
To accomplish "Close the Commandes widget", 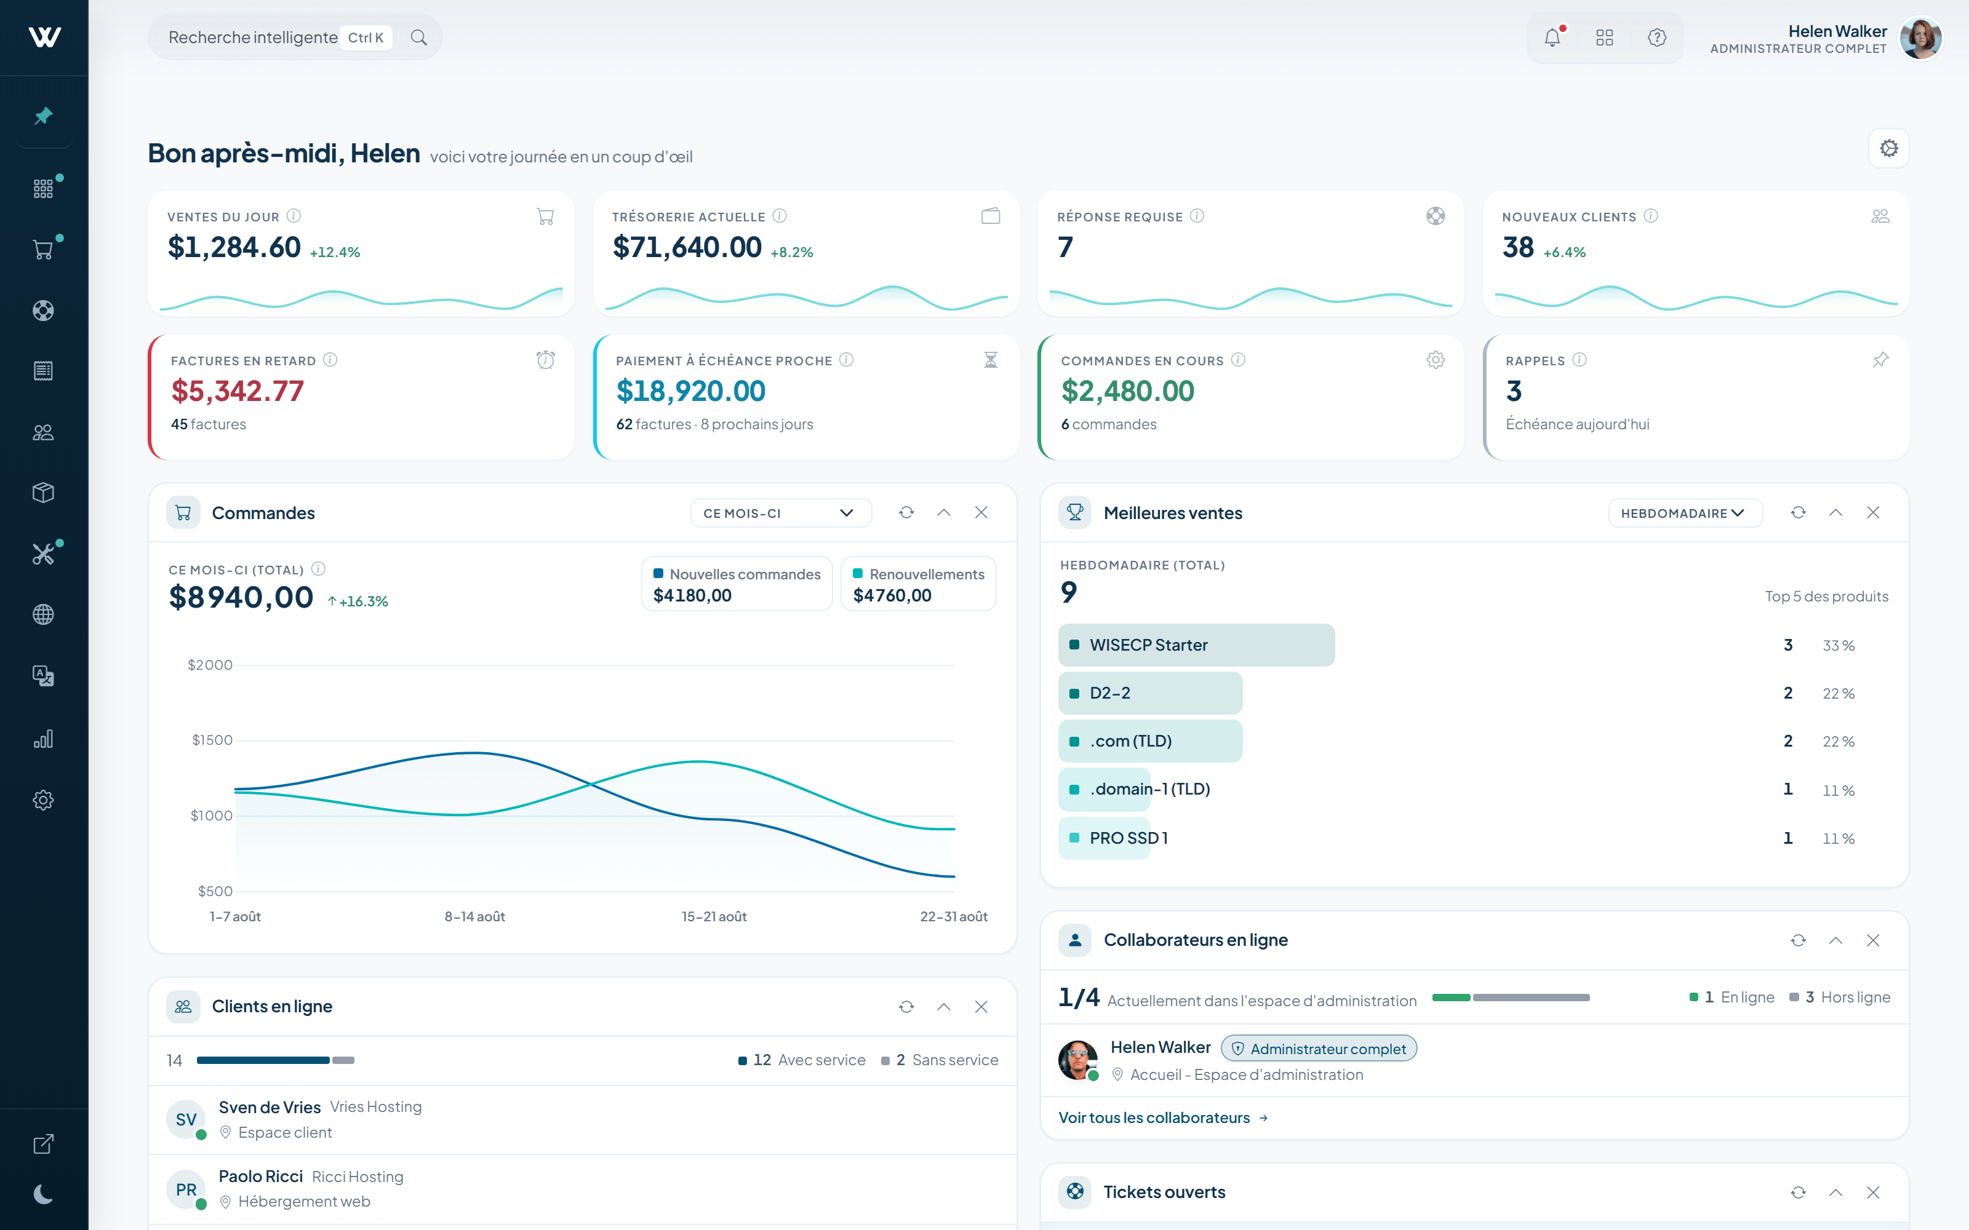I will click(x=981, y=512).
